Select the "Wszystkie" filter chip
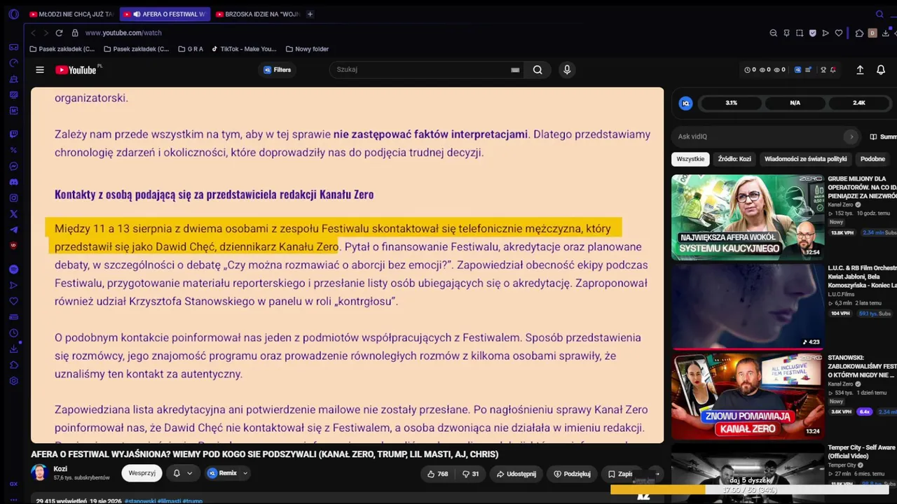Screen dimensions: 897x504 [690, 159]
